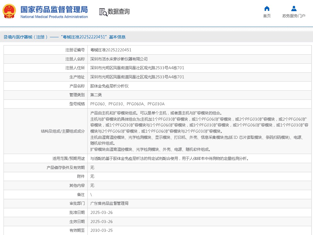Click the 广东省药品监督管理局 approval department value
313x235 pixels.
109,203
